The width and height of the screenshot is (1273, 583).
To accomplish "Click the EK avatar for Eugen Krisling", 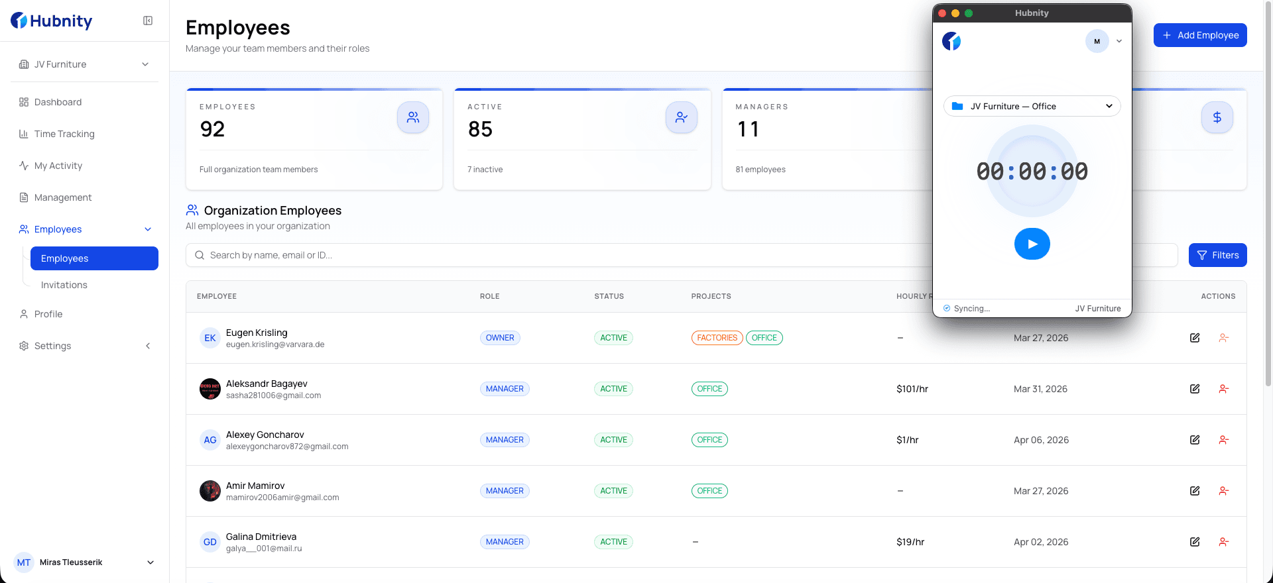I will (x=210, y=338).
